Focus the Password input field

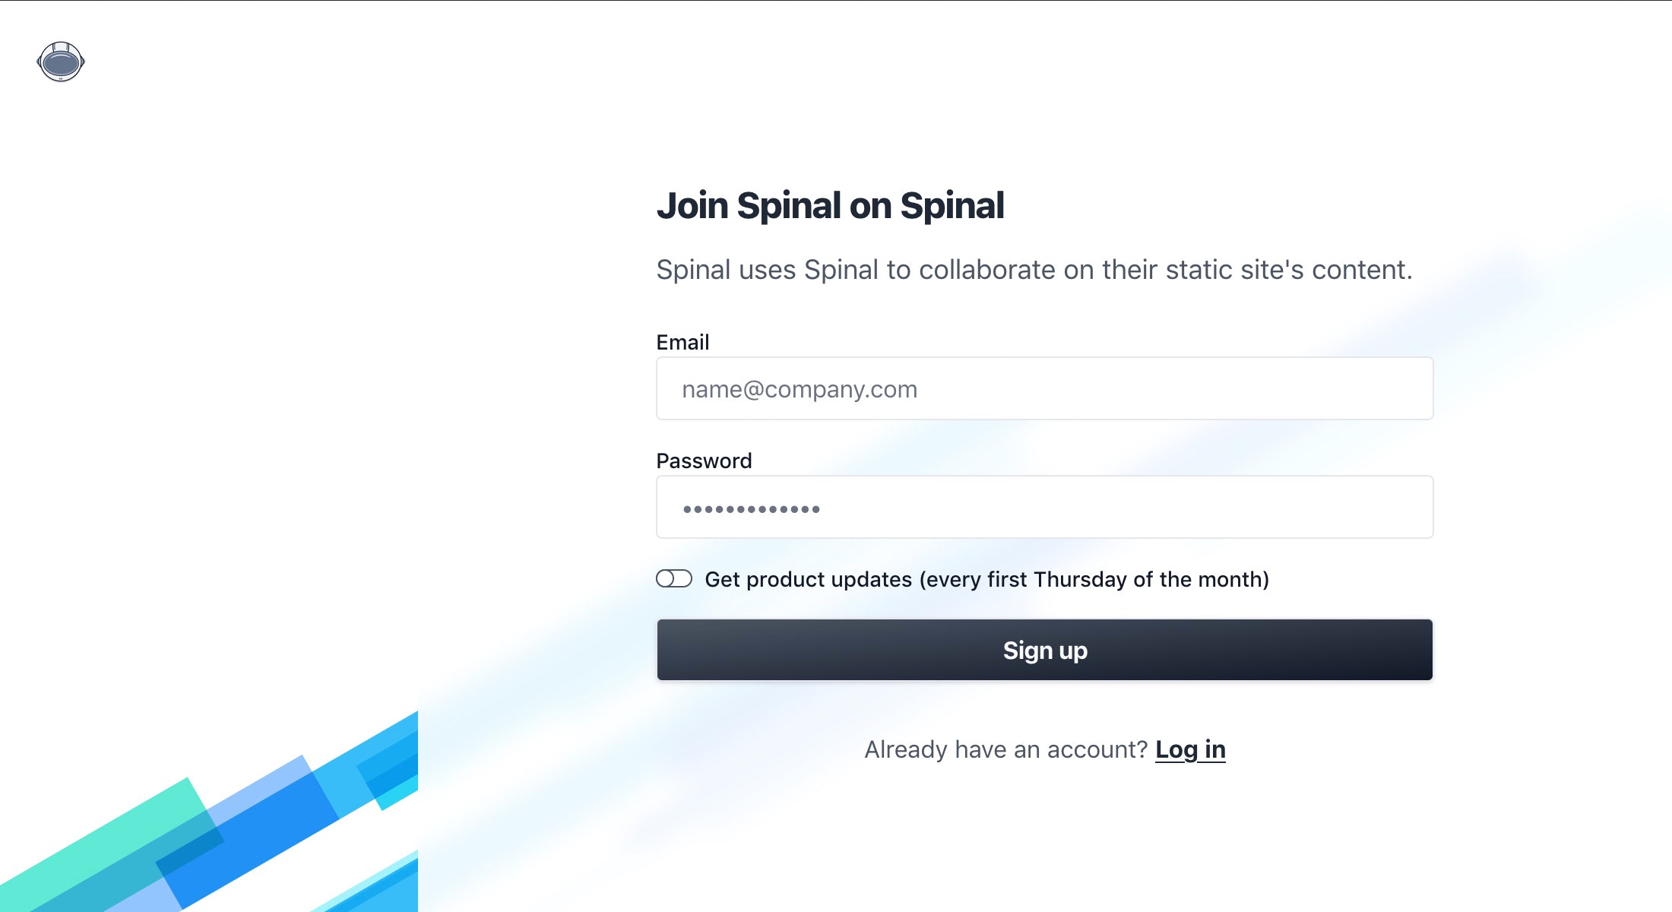[x=1044, y=507]
